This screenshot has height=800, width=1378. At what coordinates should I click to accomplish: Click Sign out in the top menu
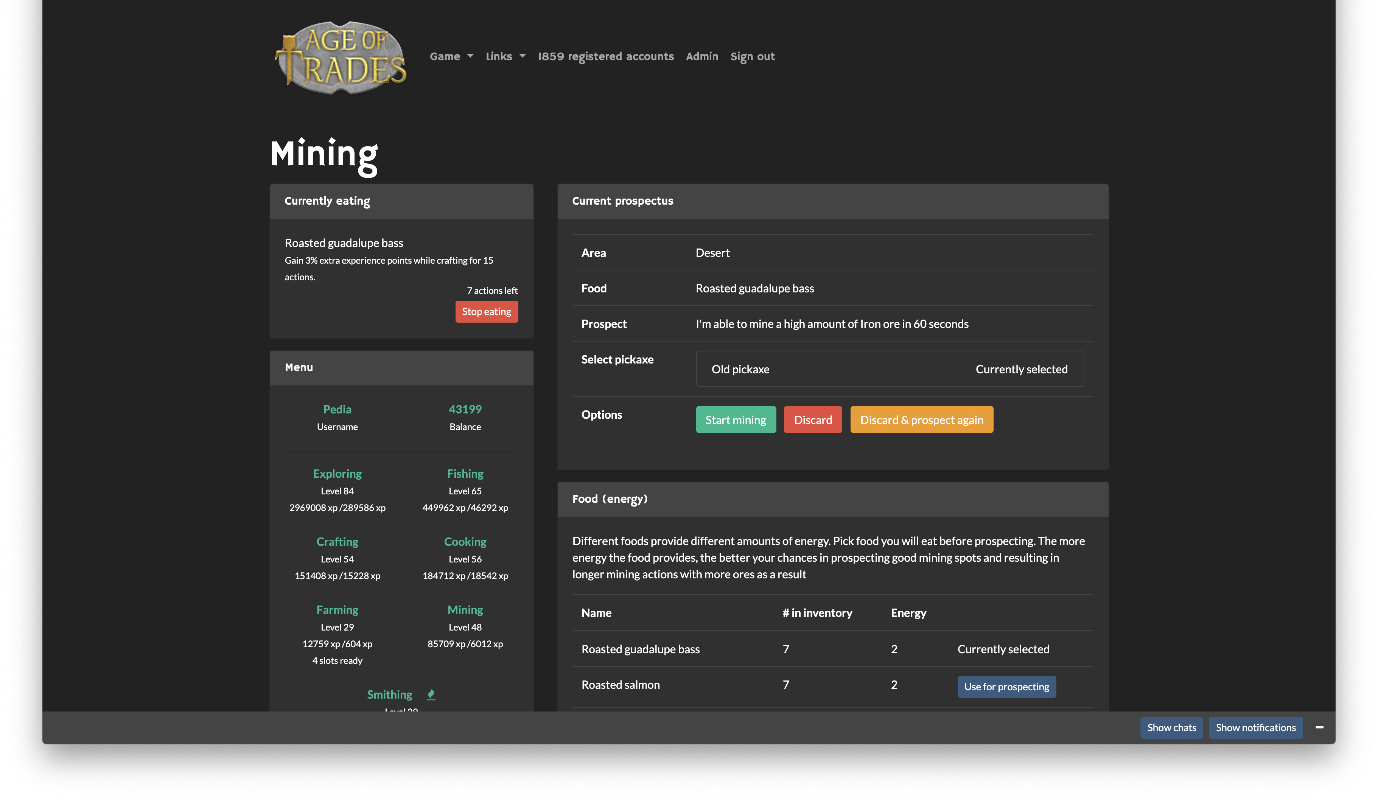(x=753, y=56)
